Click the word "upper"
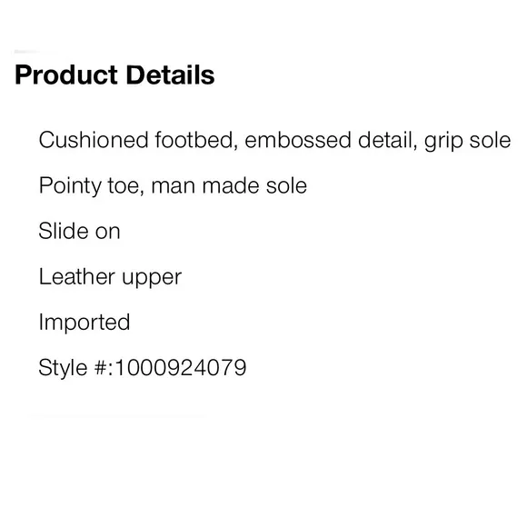Image resolution: width=527 pixels, height=527 pixels. (x=152, y=279)
